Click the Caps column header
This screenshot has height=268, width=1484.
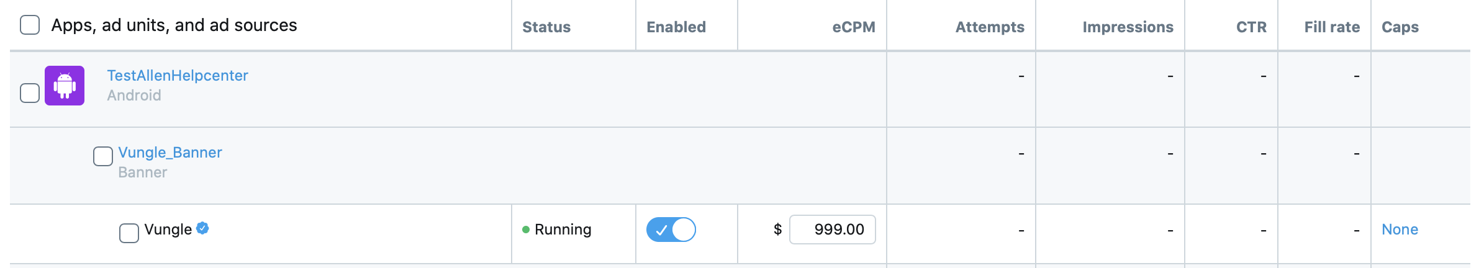point(1400,27)
